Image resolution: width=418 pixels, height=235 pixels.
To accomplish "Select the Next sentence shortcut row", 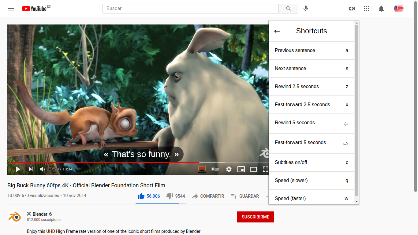I will 312,69.
